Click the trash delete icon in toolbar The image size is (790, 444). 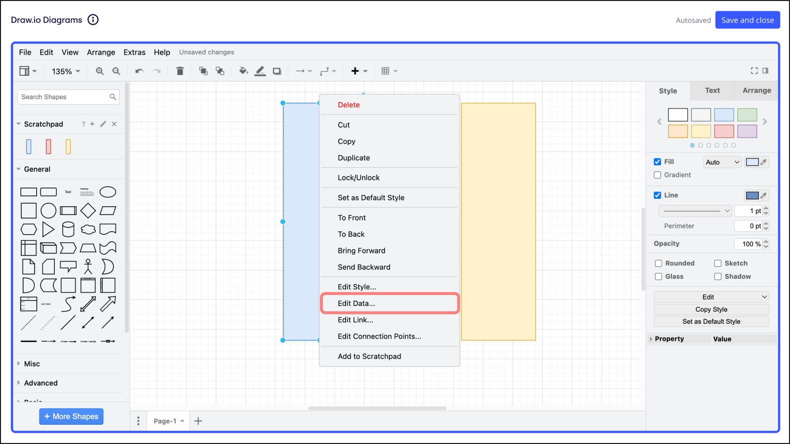180,71
